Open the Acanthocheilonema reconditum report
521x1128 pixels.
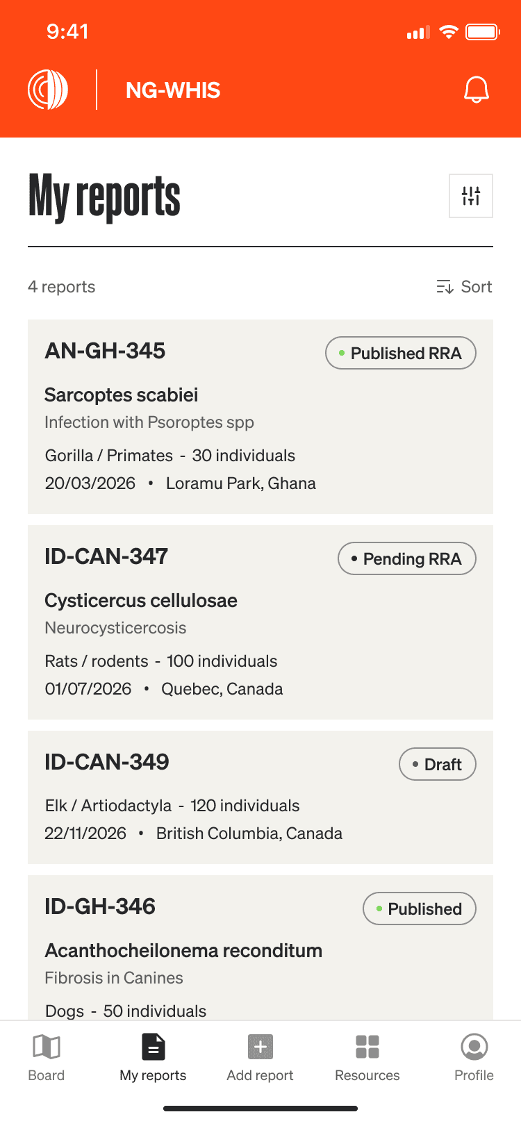point(183,950)
